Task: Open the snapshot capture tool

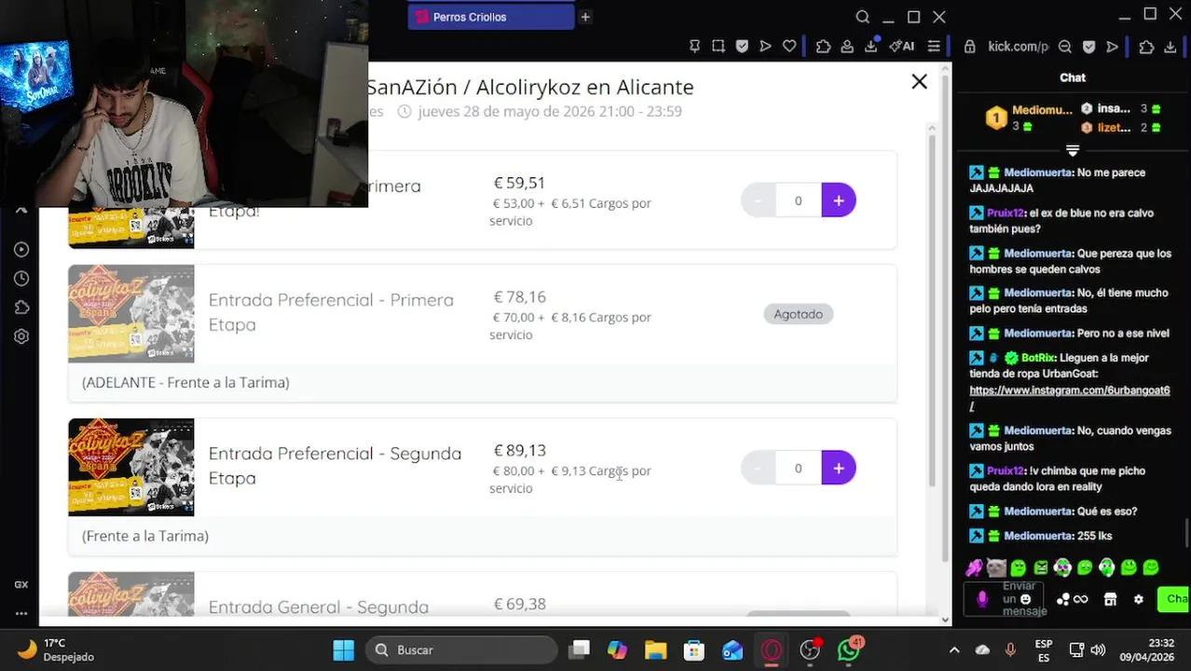Action: click(x=719, y=47)
